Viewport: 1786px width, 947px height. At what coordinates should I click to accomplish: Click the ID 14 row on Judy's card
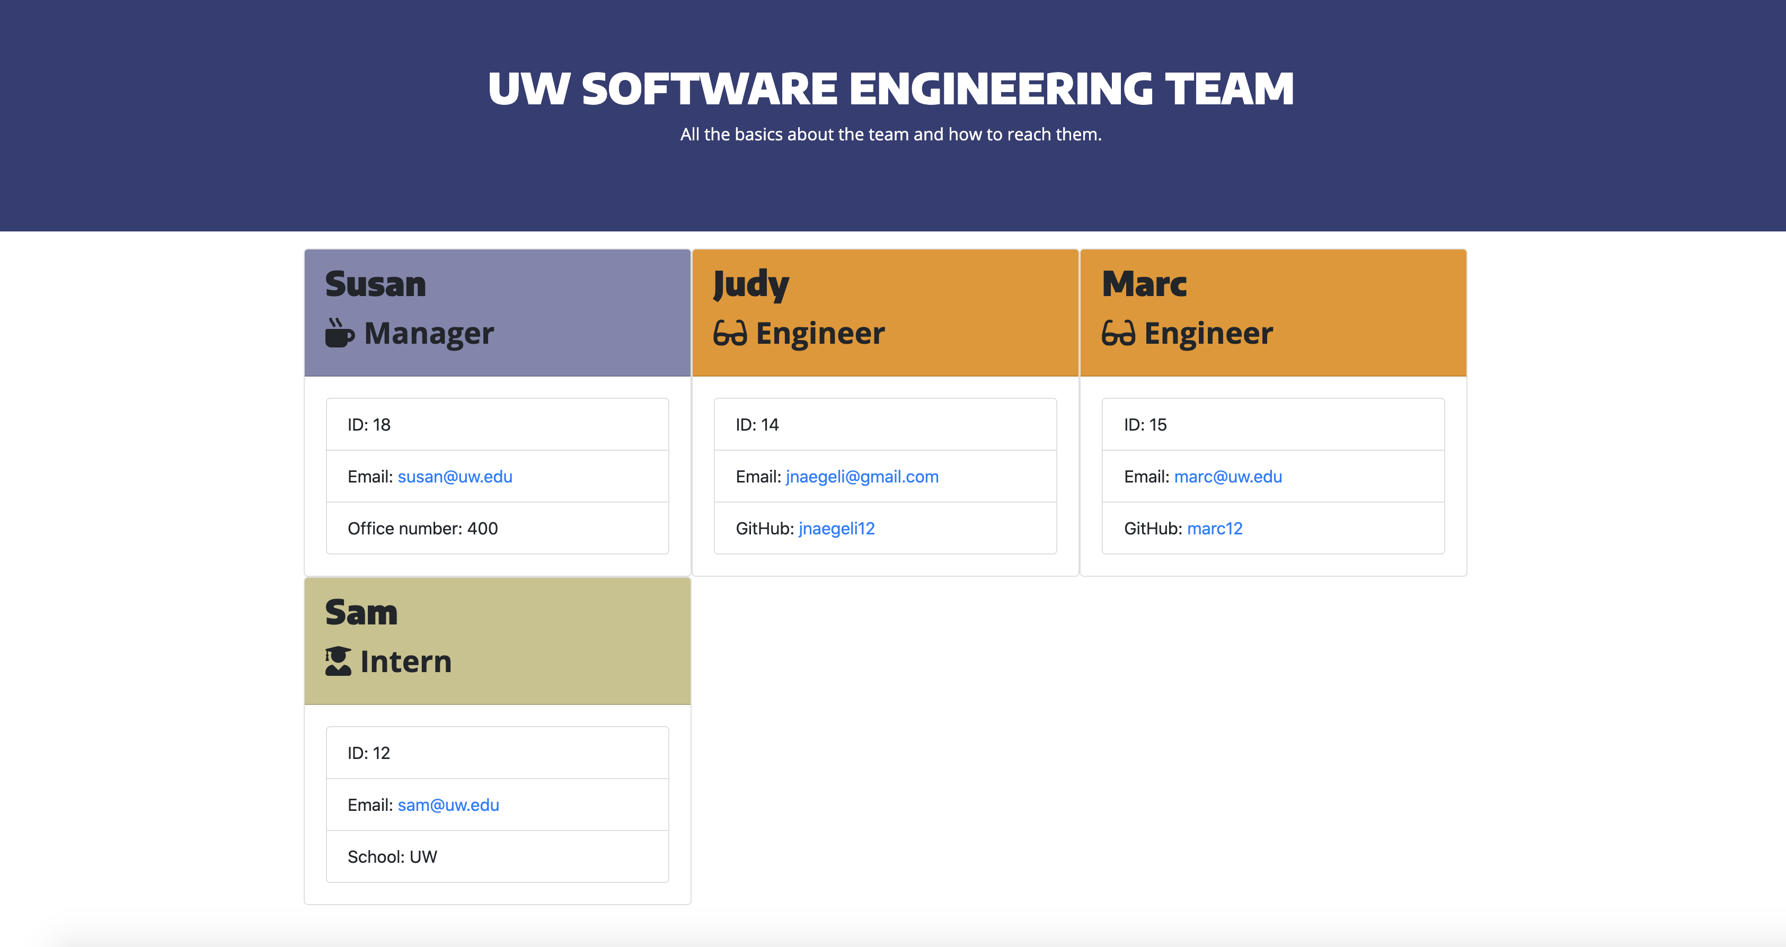(x=885, y=425)
